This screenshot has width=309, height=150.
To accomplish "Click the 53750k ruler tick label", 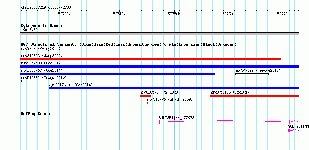I will (x=174, y=14).
